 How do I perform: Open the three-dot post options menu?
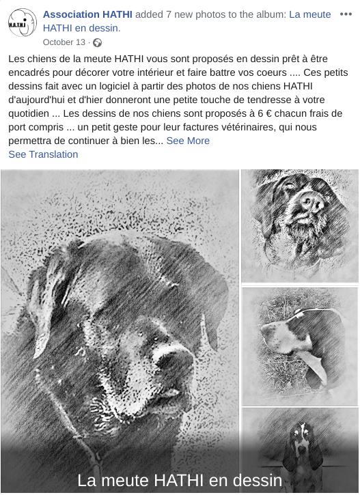[x=346, y=14]
